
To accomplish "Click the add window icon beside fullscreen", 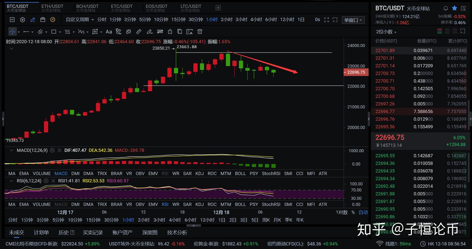I will click(335, 20).
